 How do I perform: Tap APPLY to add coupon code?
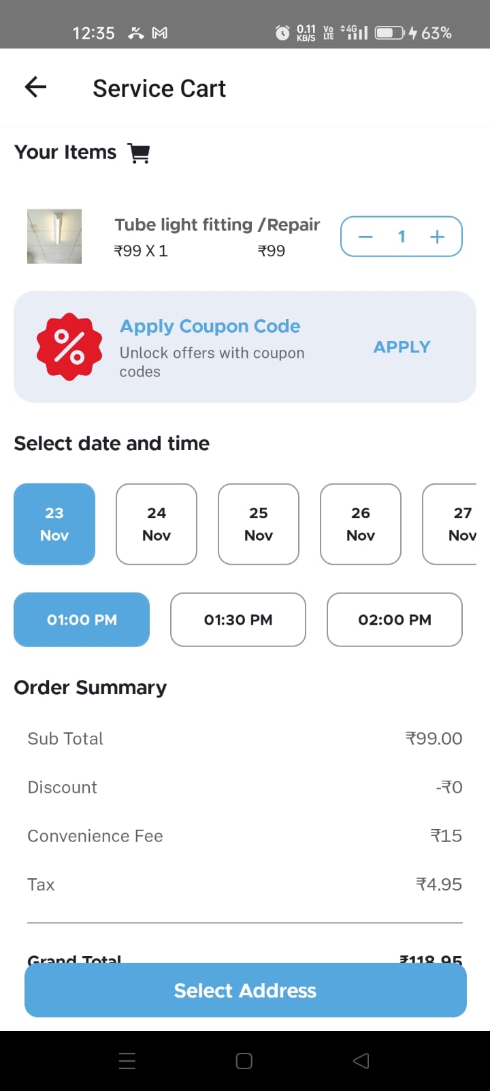click(402, 346)
